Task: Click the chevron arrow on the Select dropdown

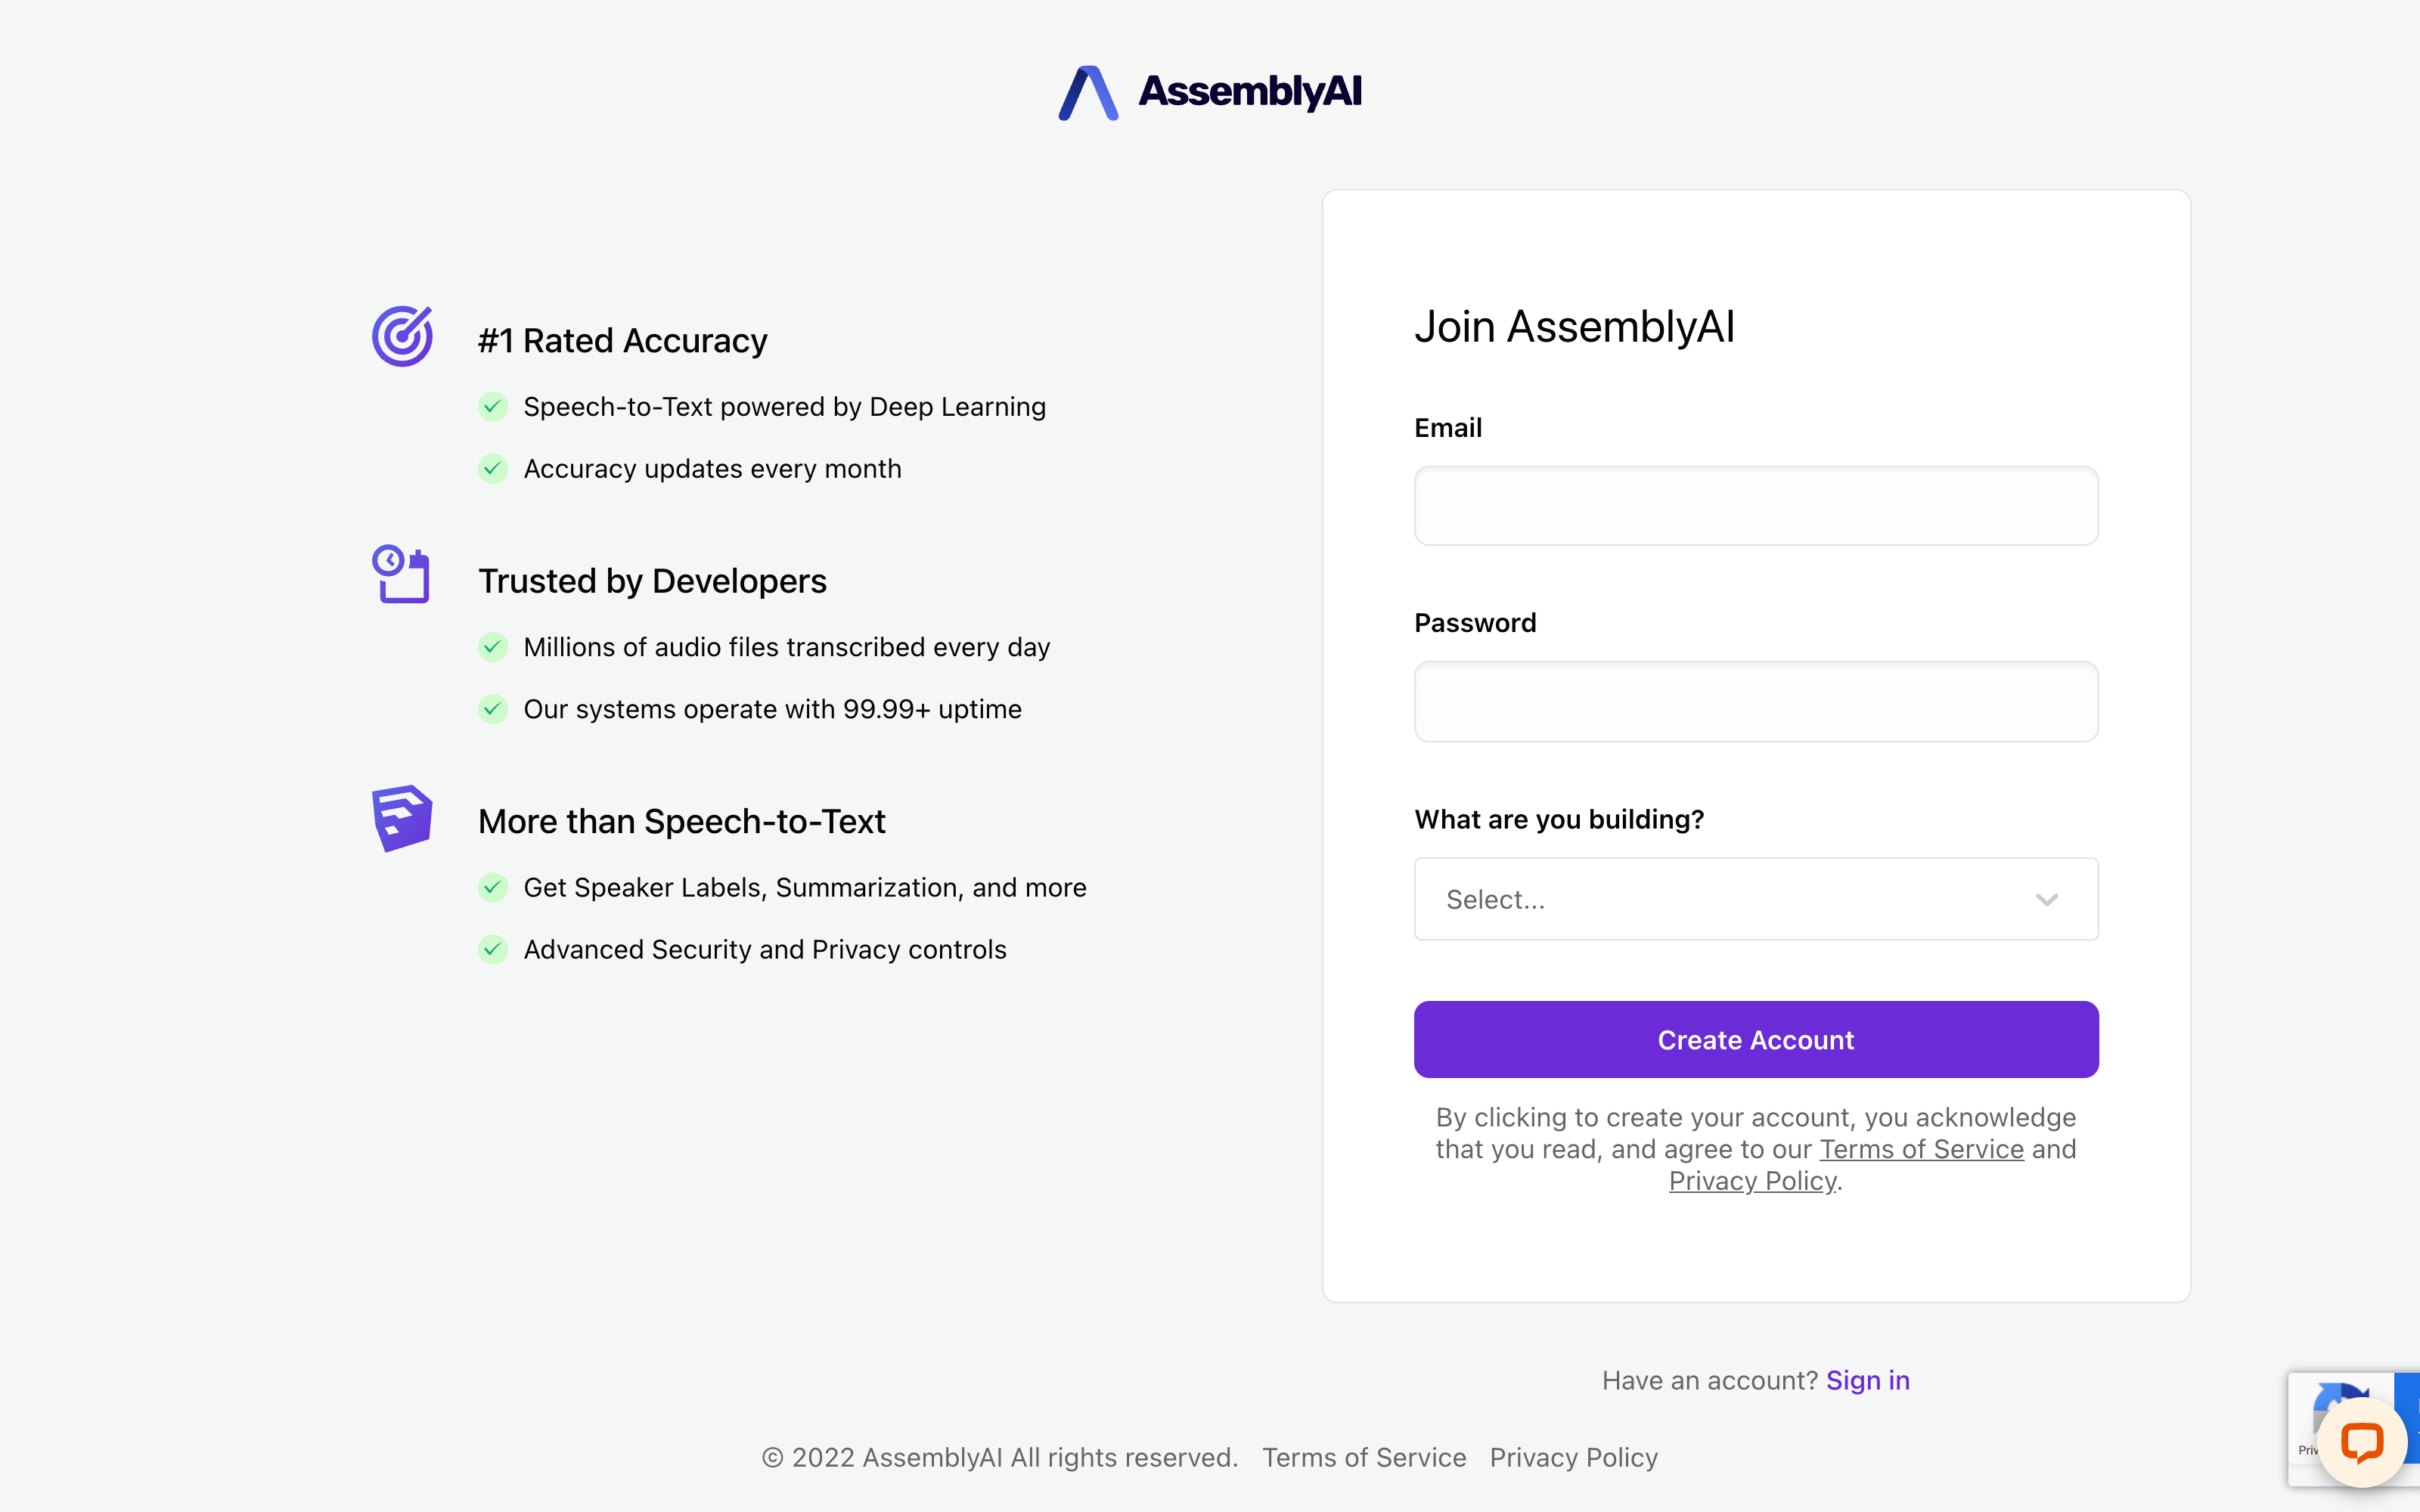Action: tap(2047, 899)
